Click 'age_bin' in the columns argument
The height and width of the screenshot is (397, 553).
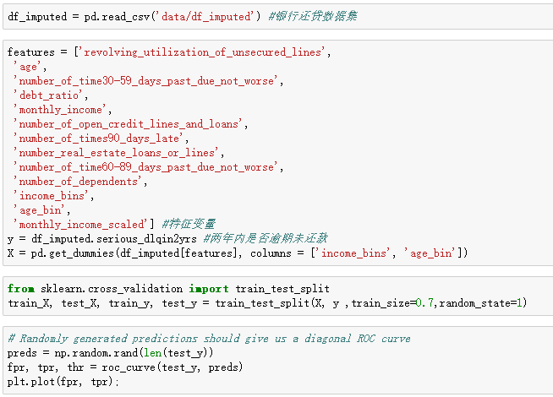(x=431, y=253)
